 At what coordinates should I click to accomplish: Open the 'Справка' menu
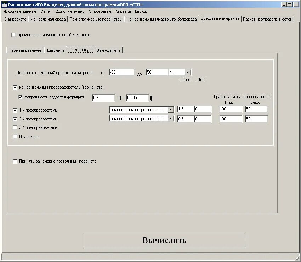point(123,12)
